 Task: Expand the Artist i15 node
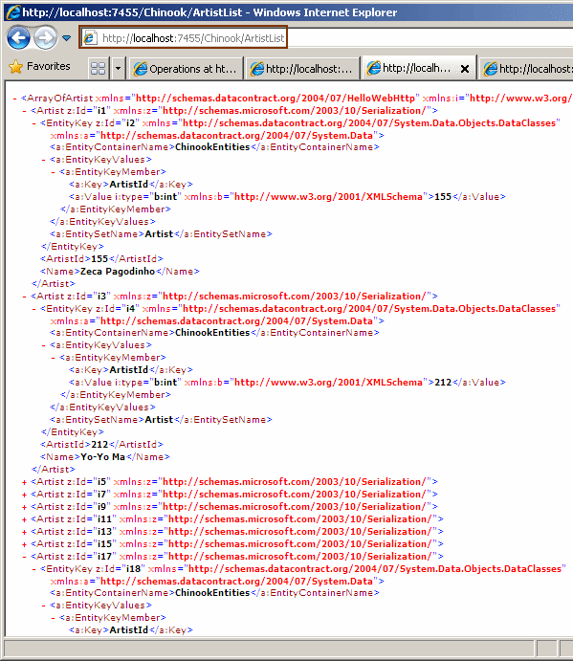[25, 544]
